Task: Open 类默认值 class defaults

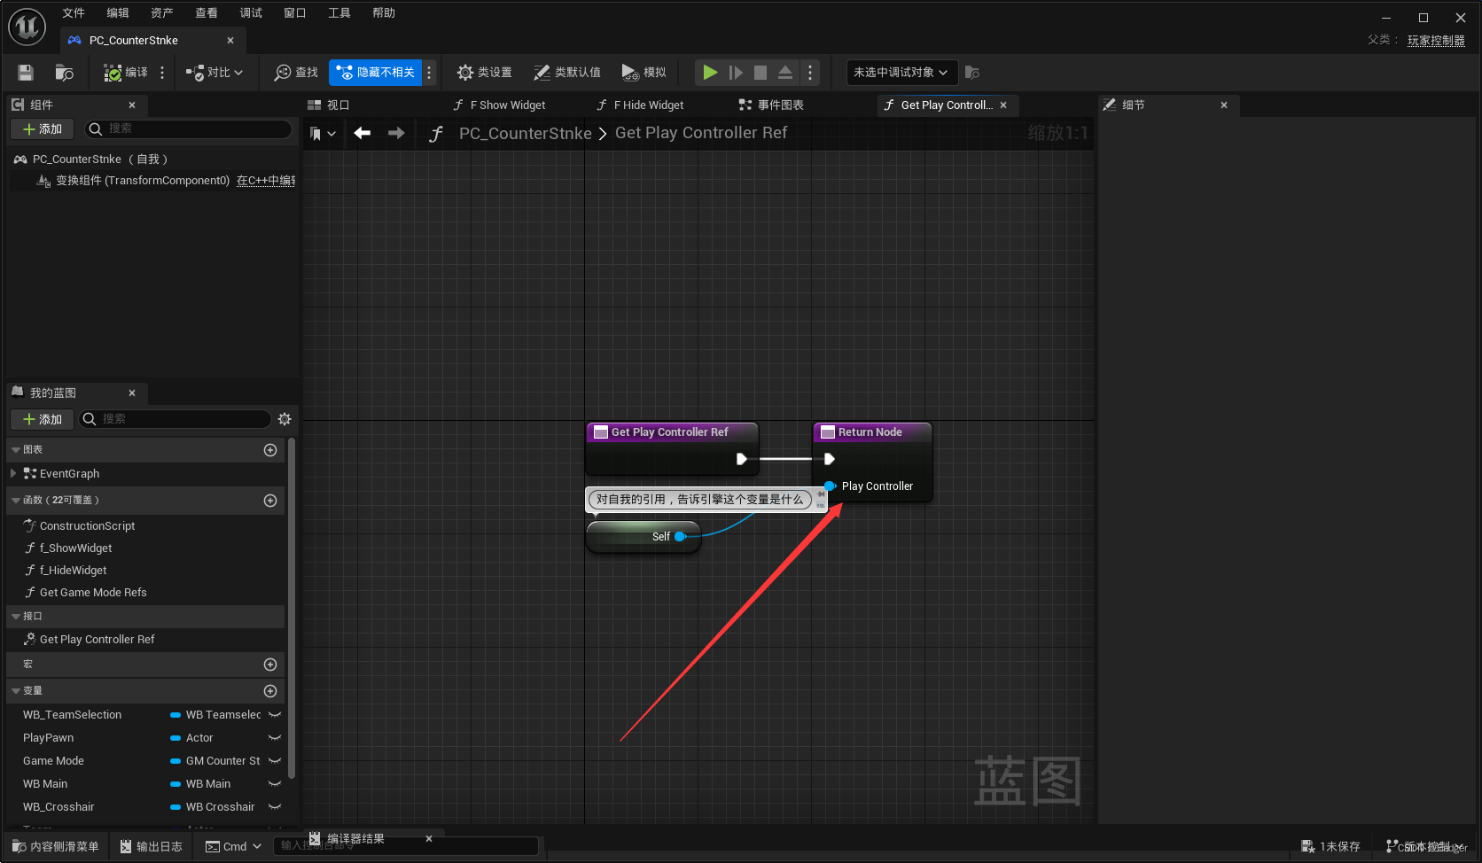Action: [x=566, y=73]
